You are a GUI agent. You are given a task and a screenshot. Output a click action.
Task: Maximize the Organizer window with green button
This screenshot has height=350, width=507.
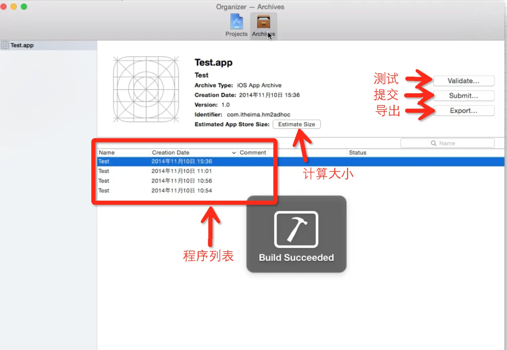24,7
